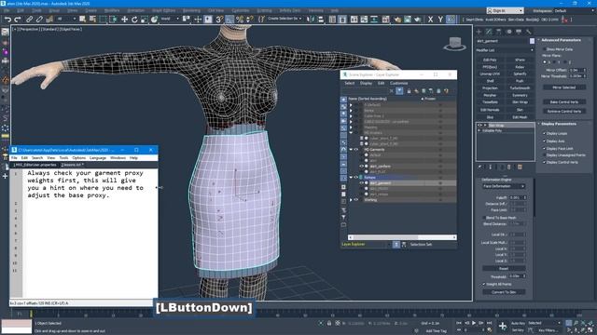This screenshot has width=597, height=335.
Task: Click the Mirror Selected button
Action: point(563,87)
